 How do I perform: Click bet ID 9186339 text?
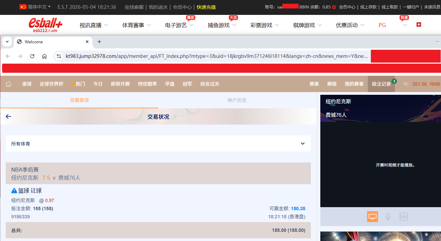[x=20, y=217]
